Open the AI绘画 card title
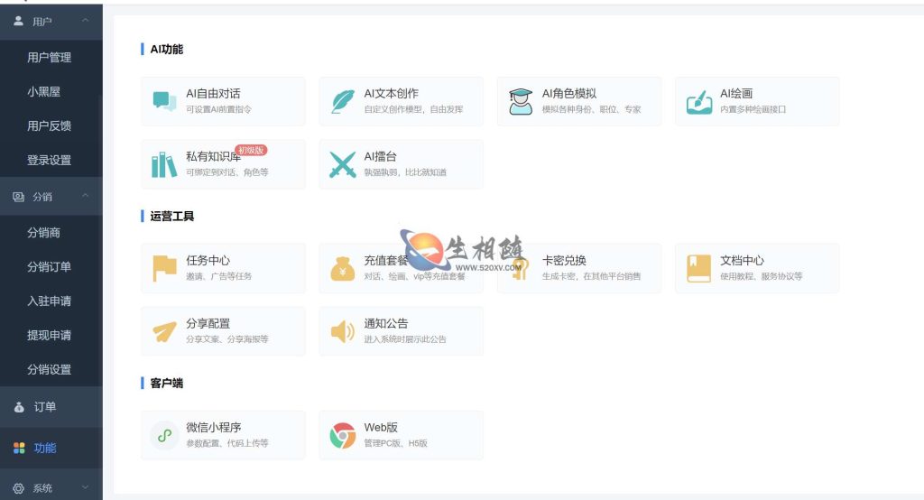Screen dimensions: 924x500 pyautogui.click(x=736, y=93)
